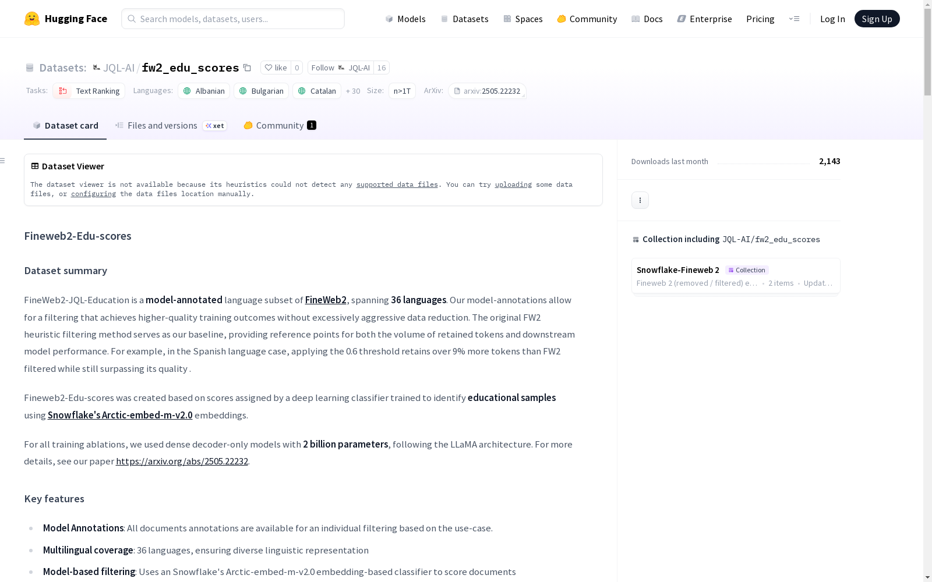Viewport: 932px width, 582px height.
Task: Open the extra navigation menu icon
Action: click(794, 19)
